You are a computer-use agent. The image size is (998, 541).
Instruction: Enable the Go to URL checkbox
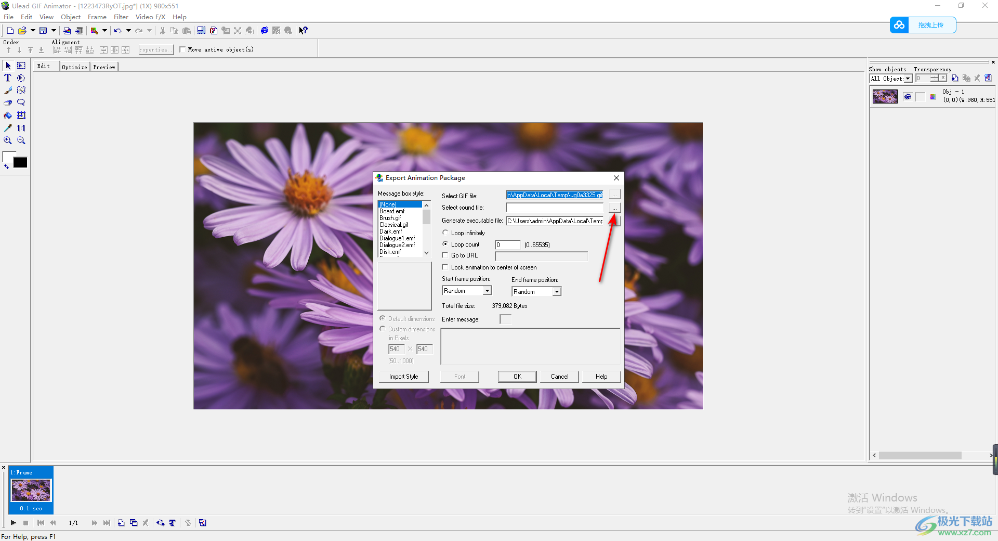coord(445,255)
